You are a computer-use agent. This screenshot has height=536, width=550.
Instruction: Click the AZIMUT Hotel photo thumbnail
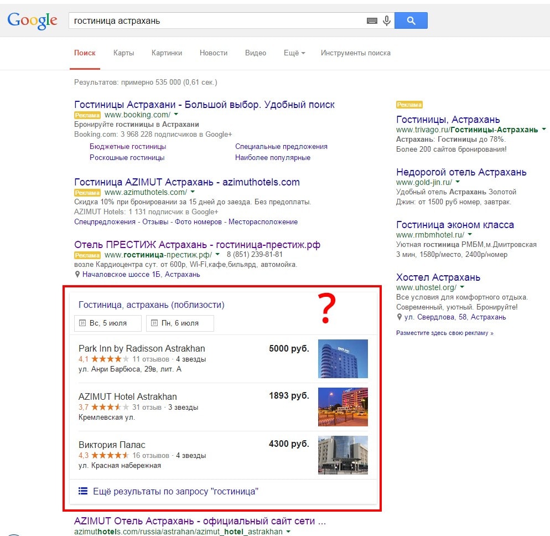coord(343,407)
